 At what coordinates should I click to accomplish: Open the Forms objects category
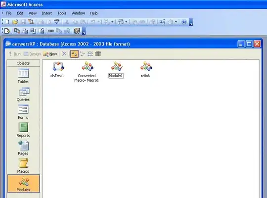coord(23,112)
